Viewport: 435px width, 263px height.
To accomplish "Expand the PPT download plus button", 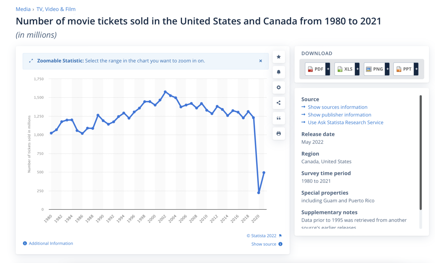I will [x=416, y=69].
